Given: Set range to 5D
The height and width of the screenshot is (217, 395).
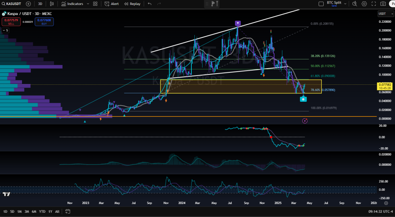Looking at the screenshot, I should pyautogui.click(x=12, y=212).
